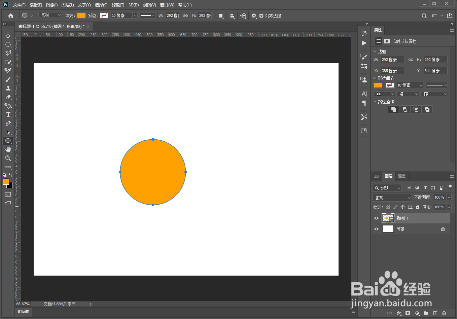The height and width of the screenshot is (319, 457).
Task: Open the 图层(L) menu
Action: point(68,5)
